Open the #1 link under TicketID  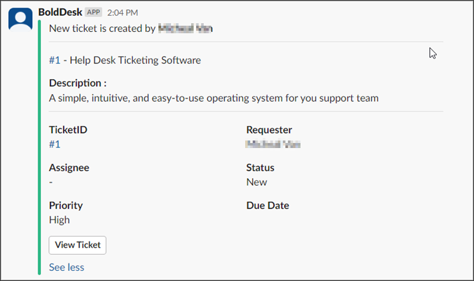(x=55, y=144)
